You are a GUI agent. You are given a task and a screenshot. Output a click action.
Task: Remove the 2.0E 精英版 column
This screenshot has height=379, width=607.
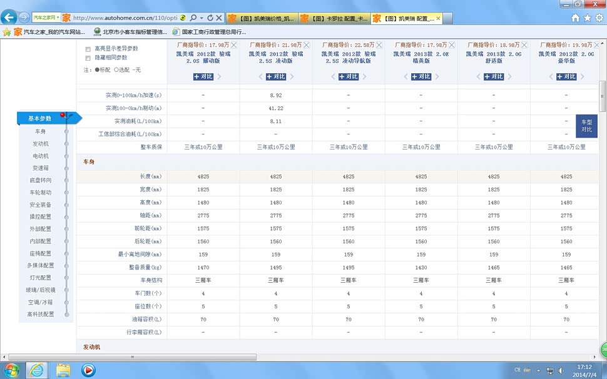point(451,45)
